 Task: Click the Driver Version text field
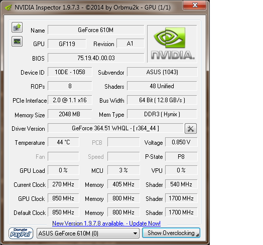click(115, 128)
